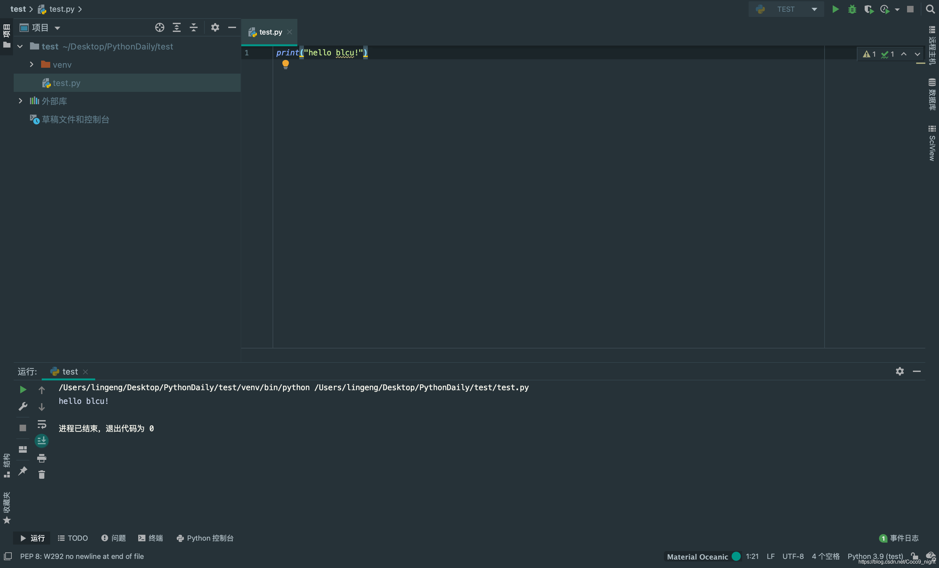Click the search magnifier icon

pyautogui.click(x=930, y=9)
